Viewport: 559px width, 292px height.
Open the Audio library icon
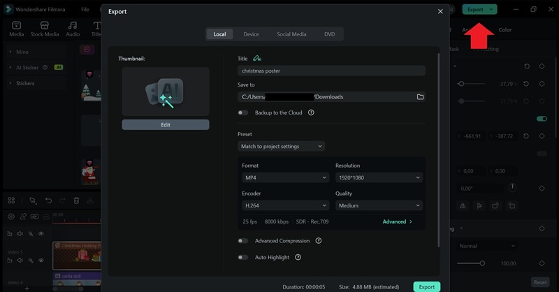73,28
